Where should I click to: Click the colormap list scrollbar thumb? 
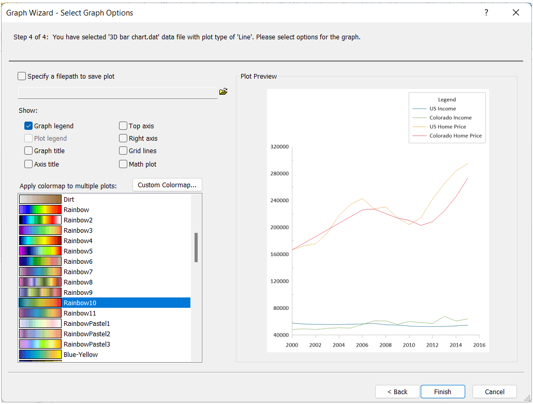196,247
